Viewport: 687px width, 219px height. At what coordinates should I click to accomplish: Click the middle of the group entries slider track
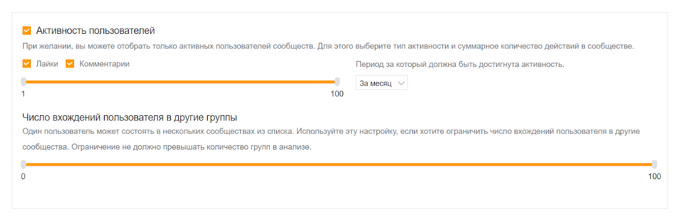[339, 164]
